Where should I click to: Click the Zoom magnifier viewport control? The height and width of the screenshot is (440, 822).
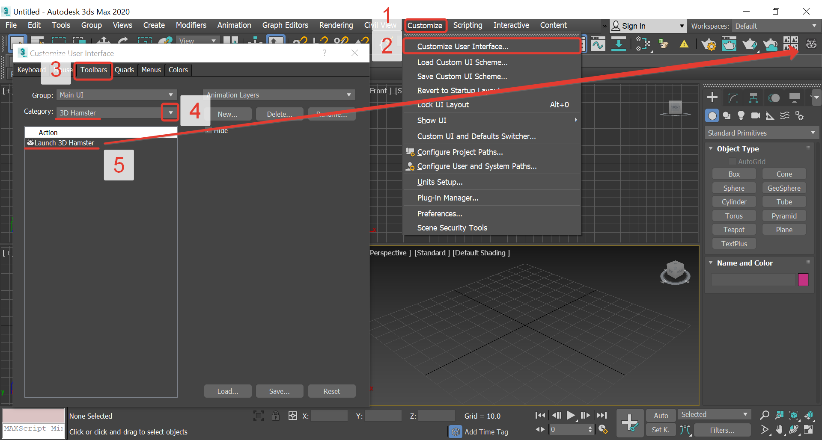point(765,415)
